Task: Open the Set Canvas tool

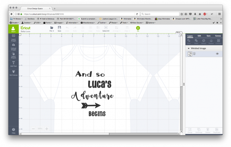Action: pos(13,73)
